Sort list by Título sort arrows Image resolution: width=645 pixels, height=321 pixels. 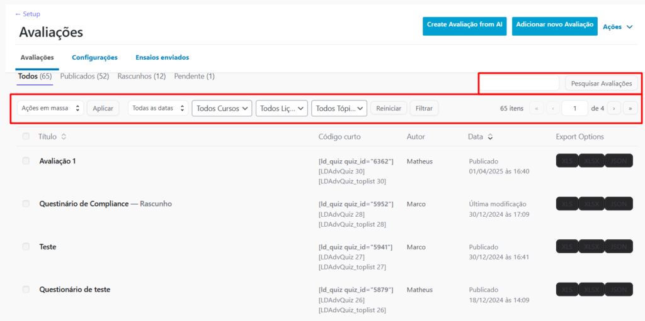64,136
